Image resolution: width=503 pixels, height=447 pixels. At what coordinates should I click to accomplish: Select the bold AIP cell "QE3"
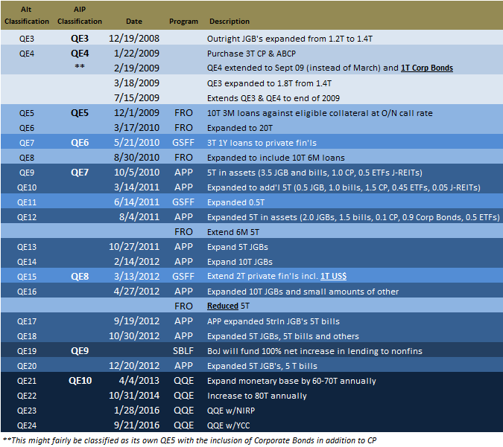[x=80, y=39]
